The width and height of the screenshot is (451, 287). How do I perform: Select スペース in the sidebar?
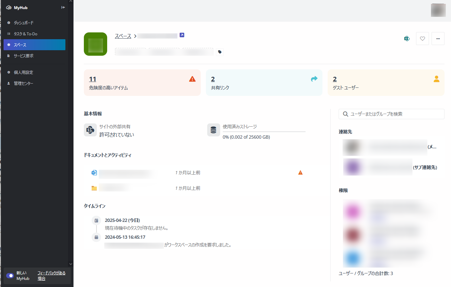coord(34,45)
